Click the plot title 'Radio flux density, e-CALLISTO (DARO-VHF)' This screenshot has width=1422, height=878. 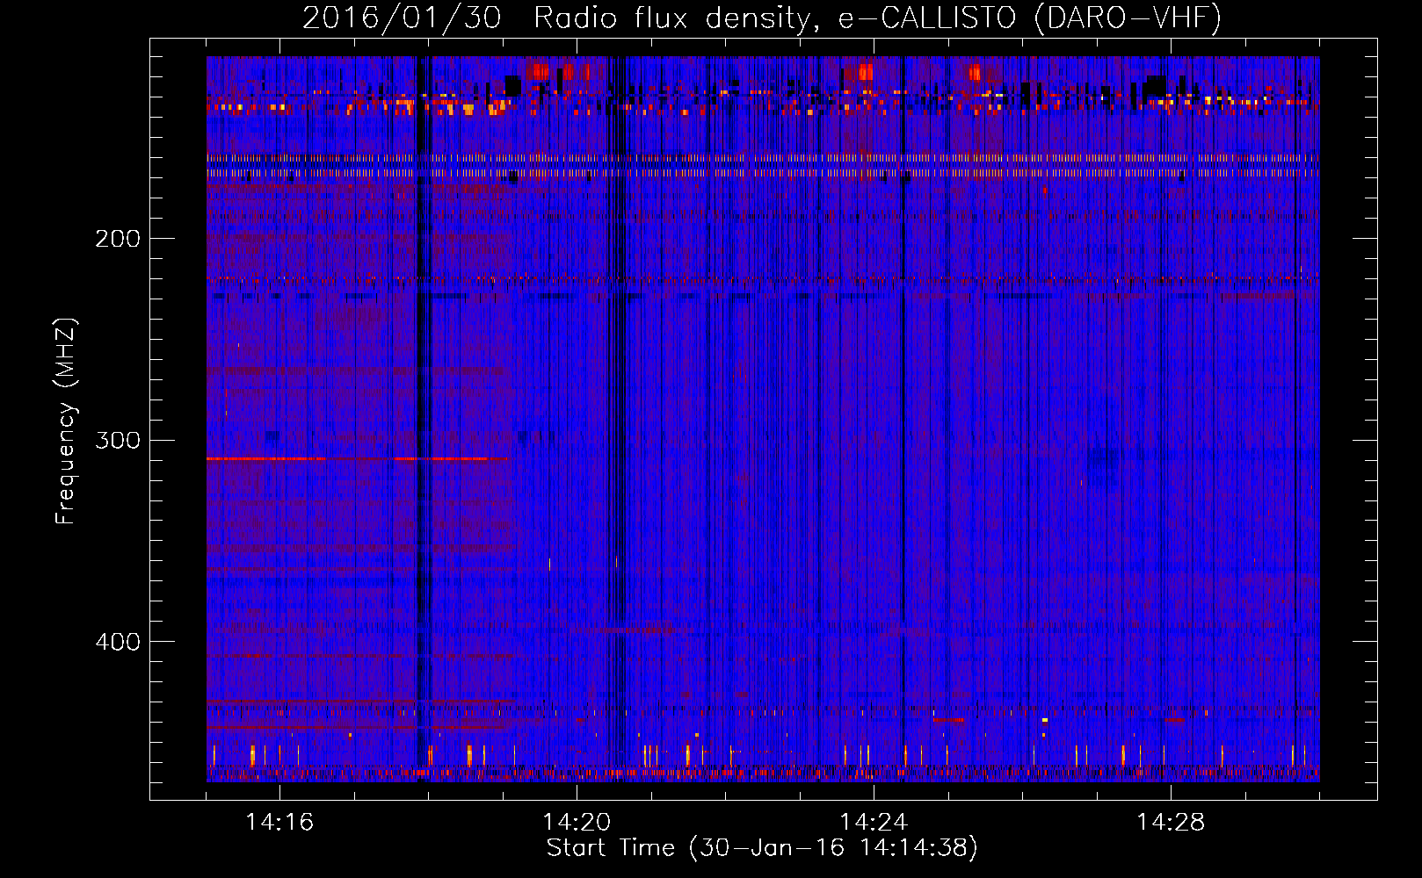(x=877, y=18)
